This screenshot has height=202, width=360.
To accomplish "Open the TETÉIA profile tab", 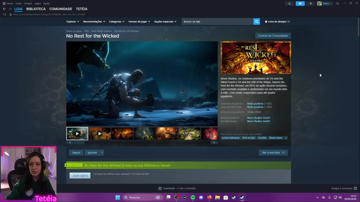I will (x=82, y=9).
